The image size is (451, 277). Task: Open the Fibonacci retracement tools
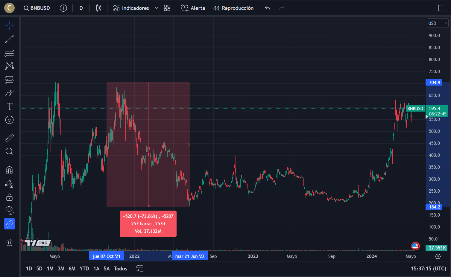pos(10,53)
